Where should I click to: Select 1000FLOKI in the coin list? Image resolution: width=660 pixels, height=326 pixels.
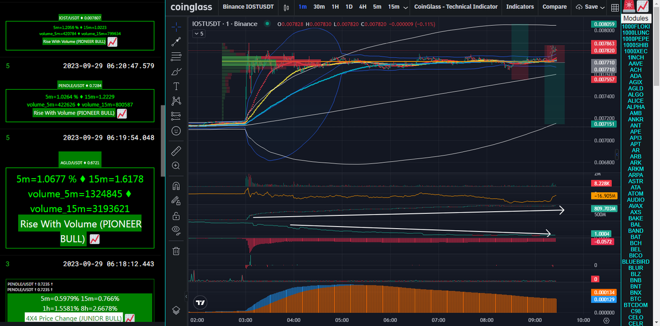(x=635, y=26)
